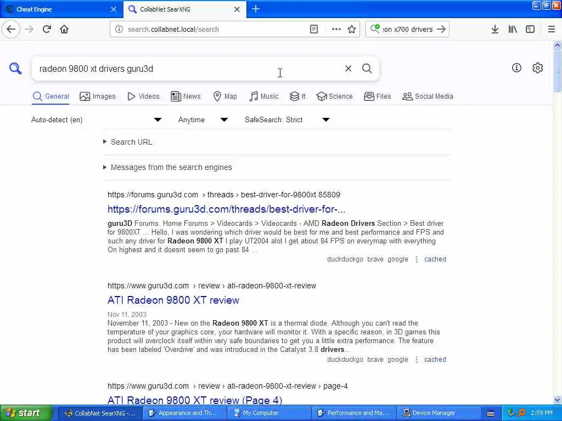Image resolution: width=562 pixels, height=421 pixels.
Task: Switch to Performance and Maintenance taskbar window
Action: pos(355,413)
